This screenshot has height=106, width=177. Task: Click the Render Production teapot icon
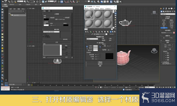point(120,1)
